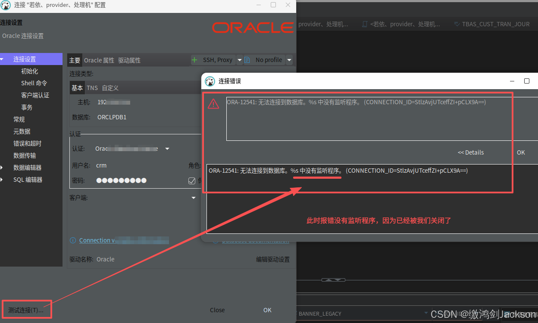Collapse the << Details section
The image size is (538, 323).
point(471,152)
